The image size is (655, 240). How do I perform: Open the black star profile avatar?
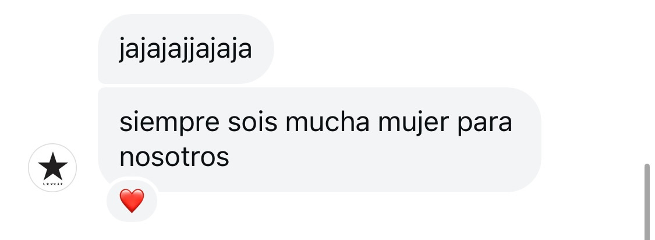(52, 168)
